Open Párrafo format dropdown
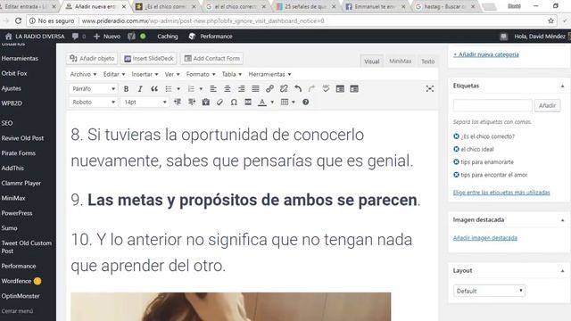This screenshot has height=321, width=571. [93, 89]
